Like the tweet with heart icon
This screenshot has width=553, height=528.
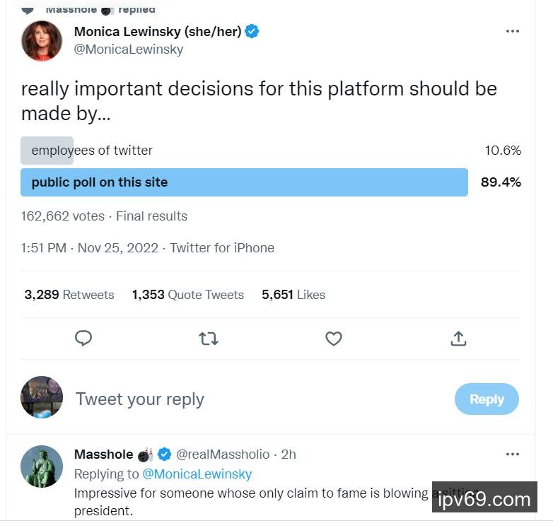[x=334, y=339]
